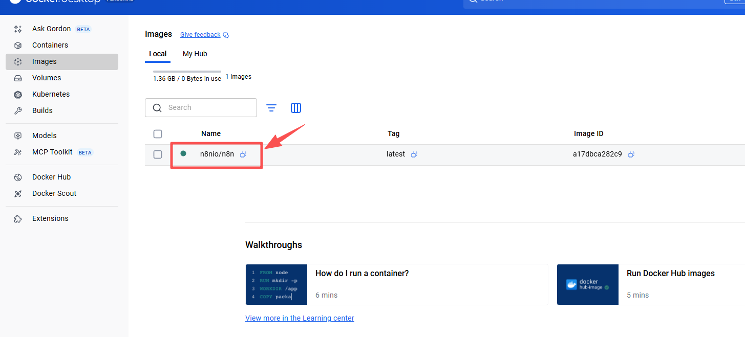Click the feedback chat bubble icon
This screenshot has width=745, height=337.
226,35
